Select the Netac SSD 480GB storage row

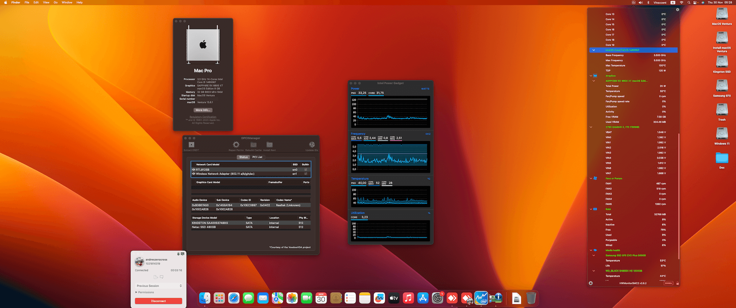(x=251, y=227)
